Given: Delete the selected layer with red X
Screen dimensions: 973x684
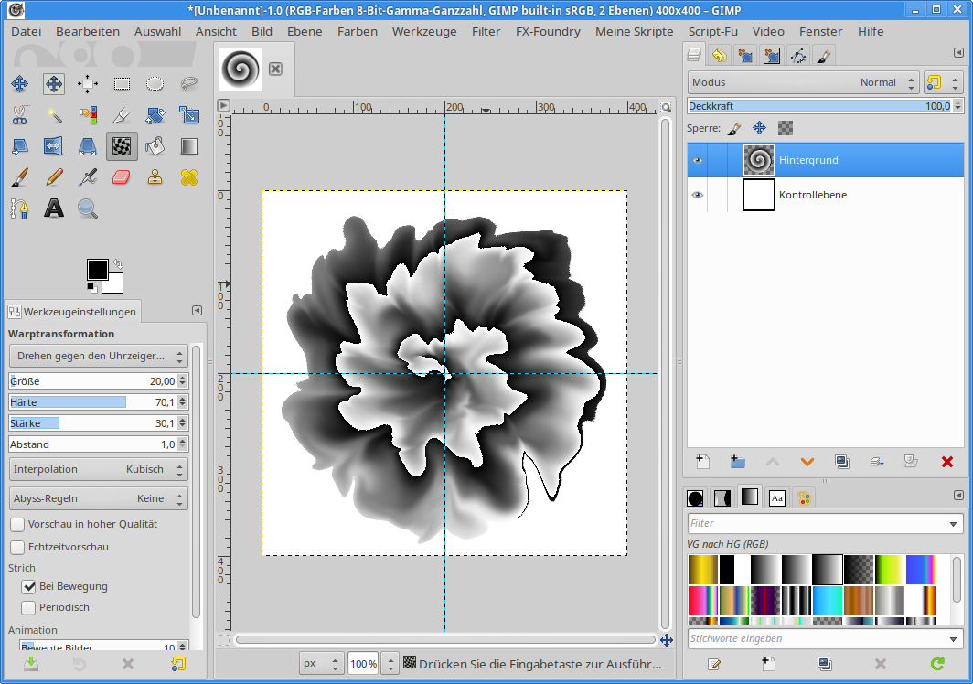Looking at the screenshot, I should [946, 462].
